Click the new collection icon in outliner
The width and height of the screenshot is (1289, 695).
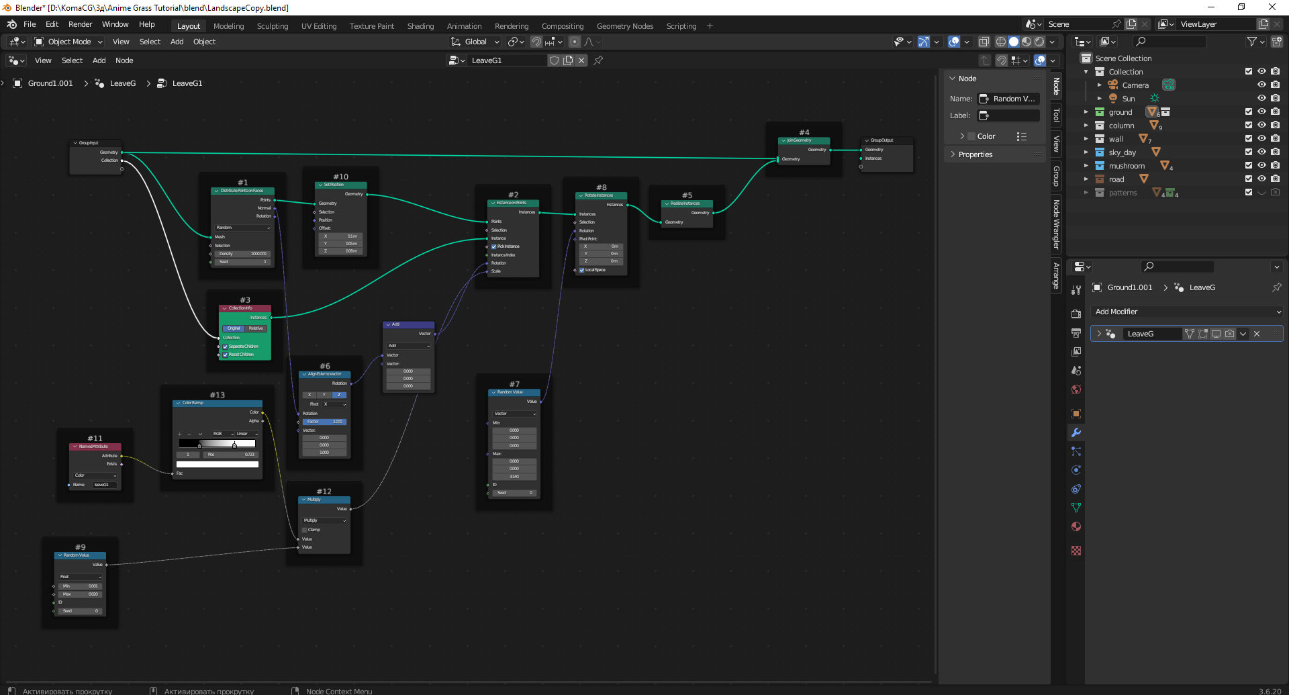tap(1276, 42)
